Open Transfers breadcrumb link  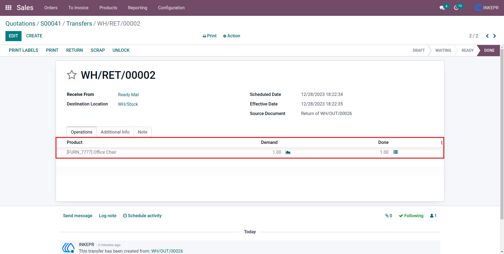click(79, 23)
